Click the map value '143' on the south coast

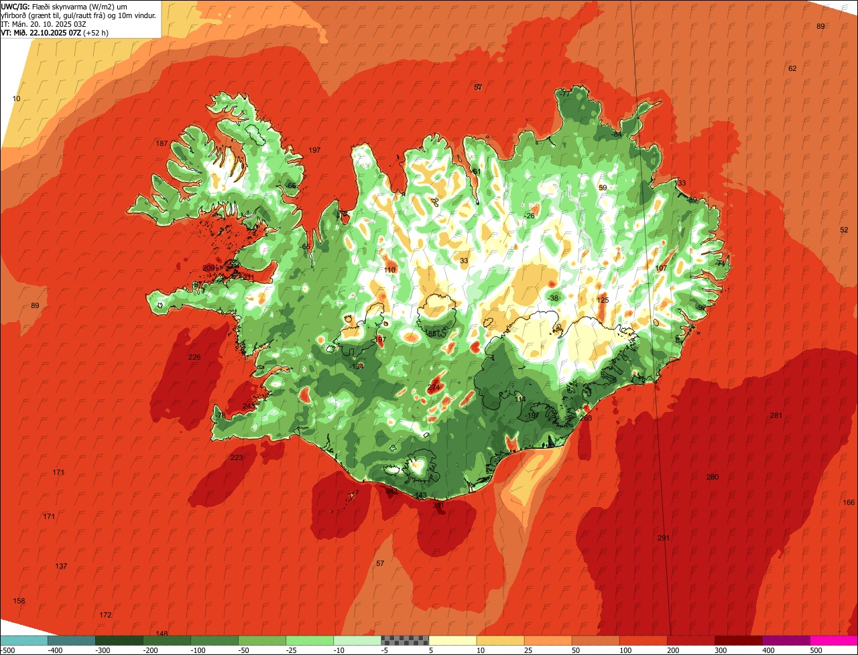click(x=420, y=496)
